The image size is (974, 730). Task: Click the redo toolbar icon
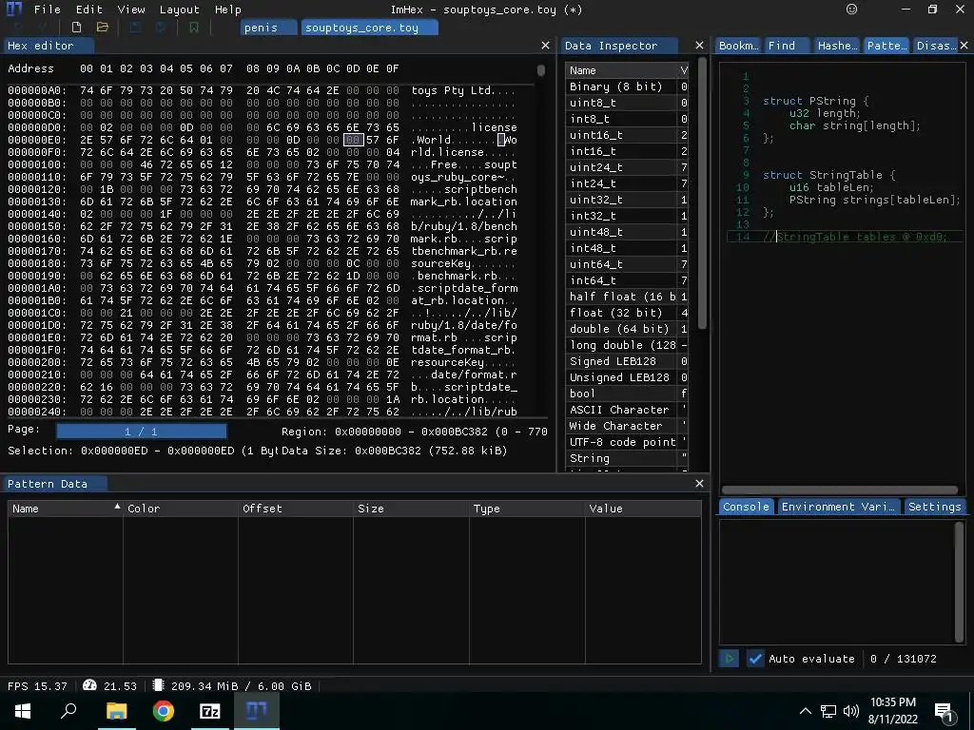click(42, 28)
